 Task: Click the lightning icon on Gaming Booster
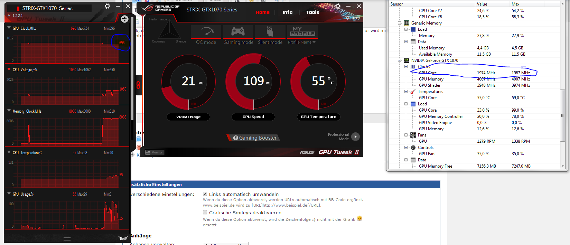point(236,138)
